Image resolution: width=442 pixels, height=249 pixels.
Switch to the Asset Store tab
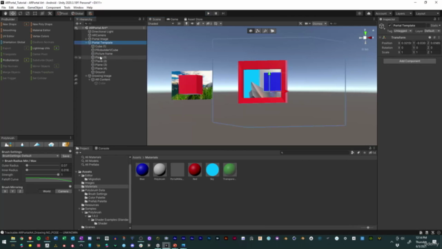point(193,19)
